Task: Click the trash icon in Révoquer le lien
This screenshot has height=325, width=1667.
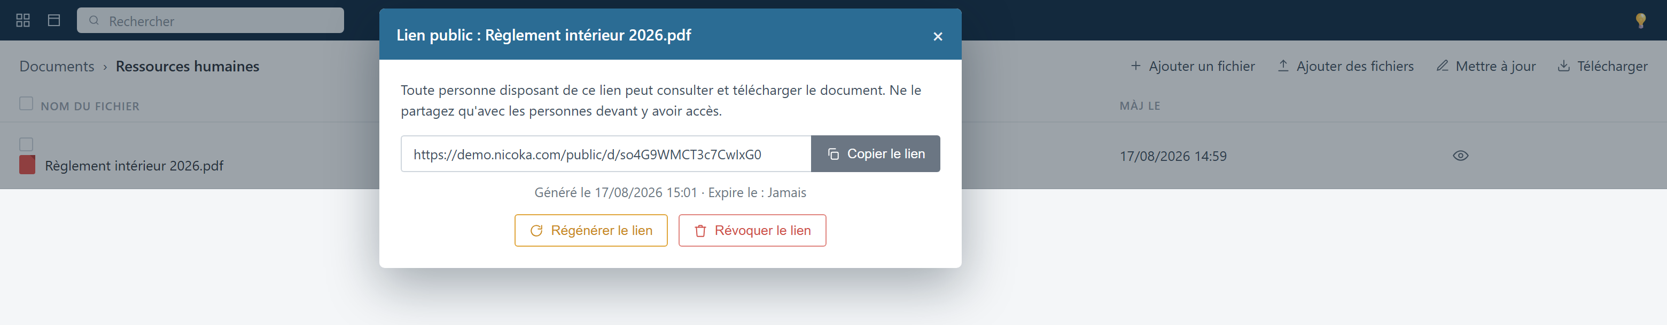Action: click(700, 231)
